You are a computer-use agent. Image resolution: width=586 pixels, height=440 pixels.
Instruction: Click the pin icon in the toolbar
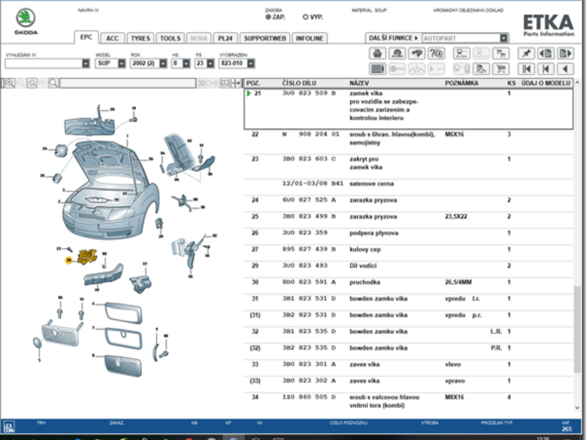[526, 53]
